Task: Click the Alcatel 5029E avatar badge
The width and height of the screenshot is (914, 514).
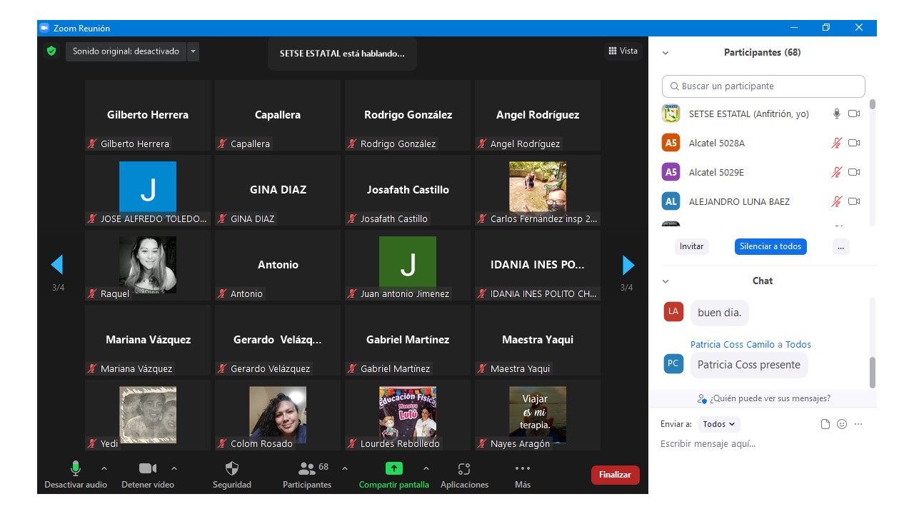Action: click(x=671, y=172)
